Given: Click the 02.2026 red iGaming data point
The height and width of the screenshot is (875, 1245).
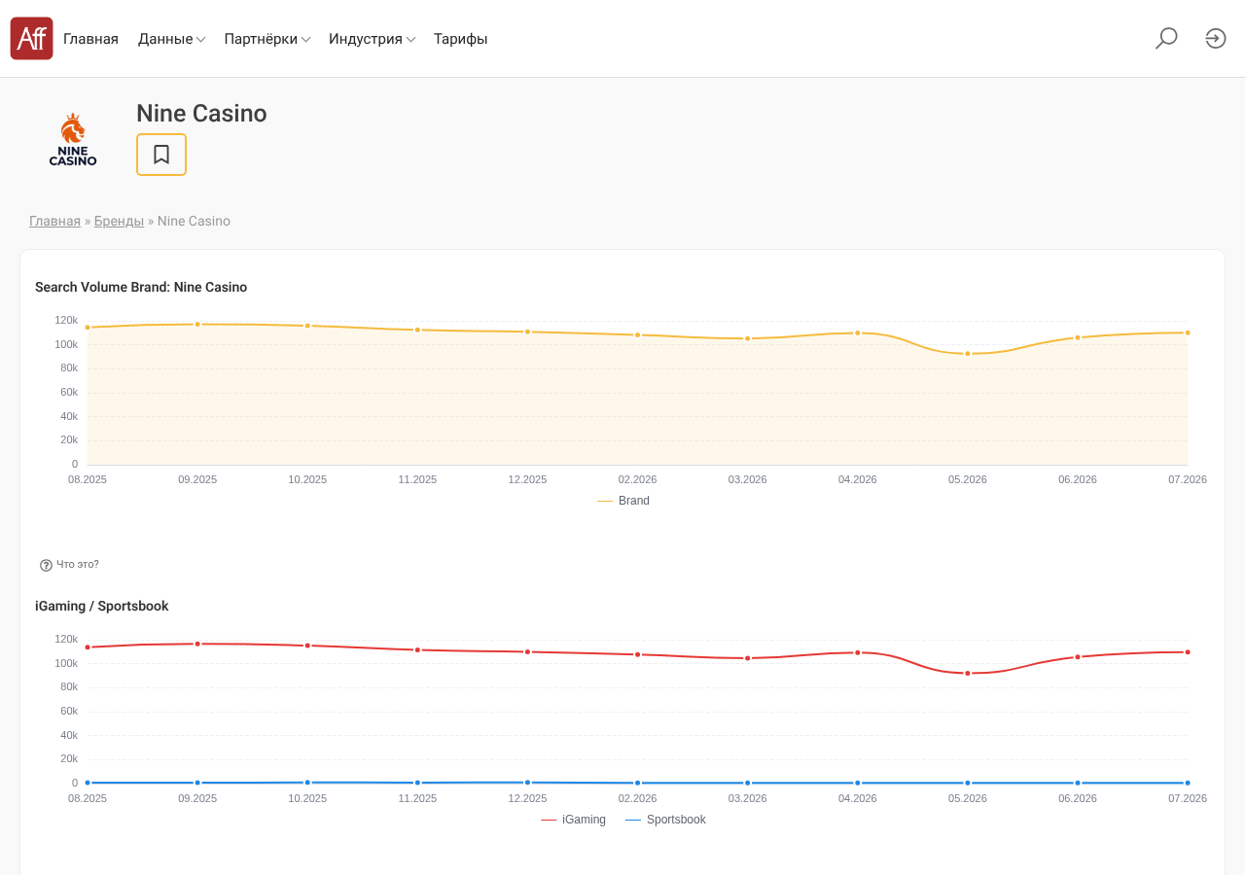Looking at the screenshot, I should tap(638, 654).
